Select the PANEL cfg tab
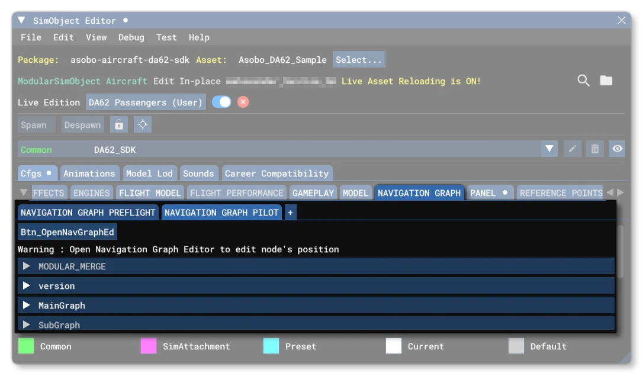This screenshot has width=643, height=376. point(490,192)
